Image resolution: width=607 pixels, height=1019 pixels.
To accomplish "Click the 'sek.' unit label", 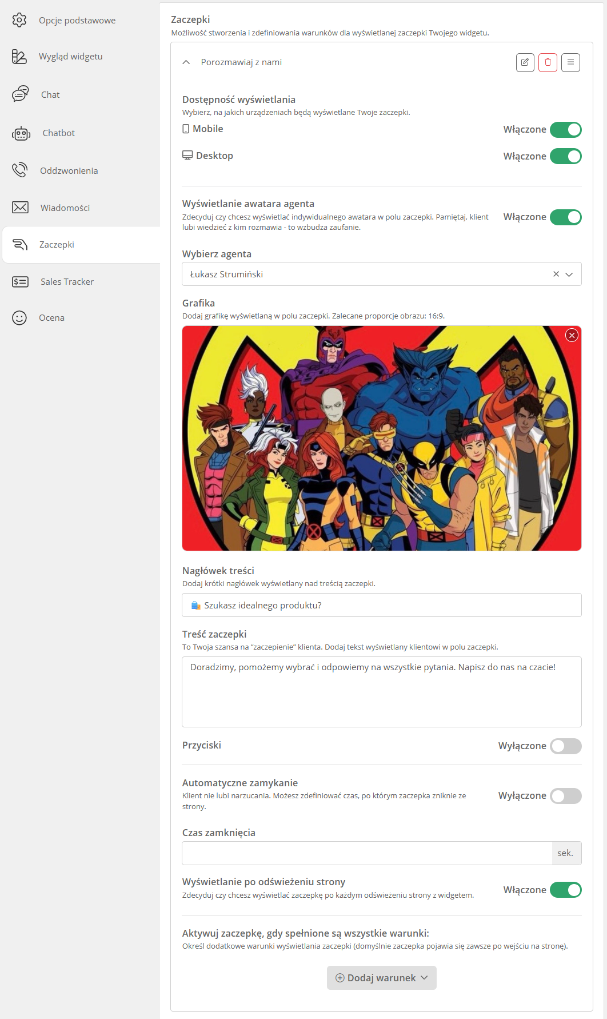I will [566, 853].
